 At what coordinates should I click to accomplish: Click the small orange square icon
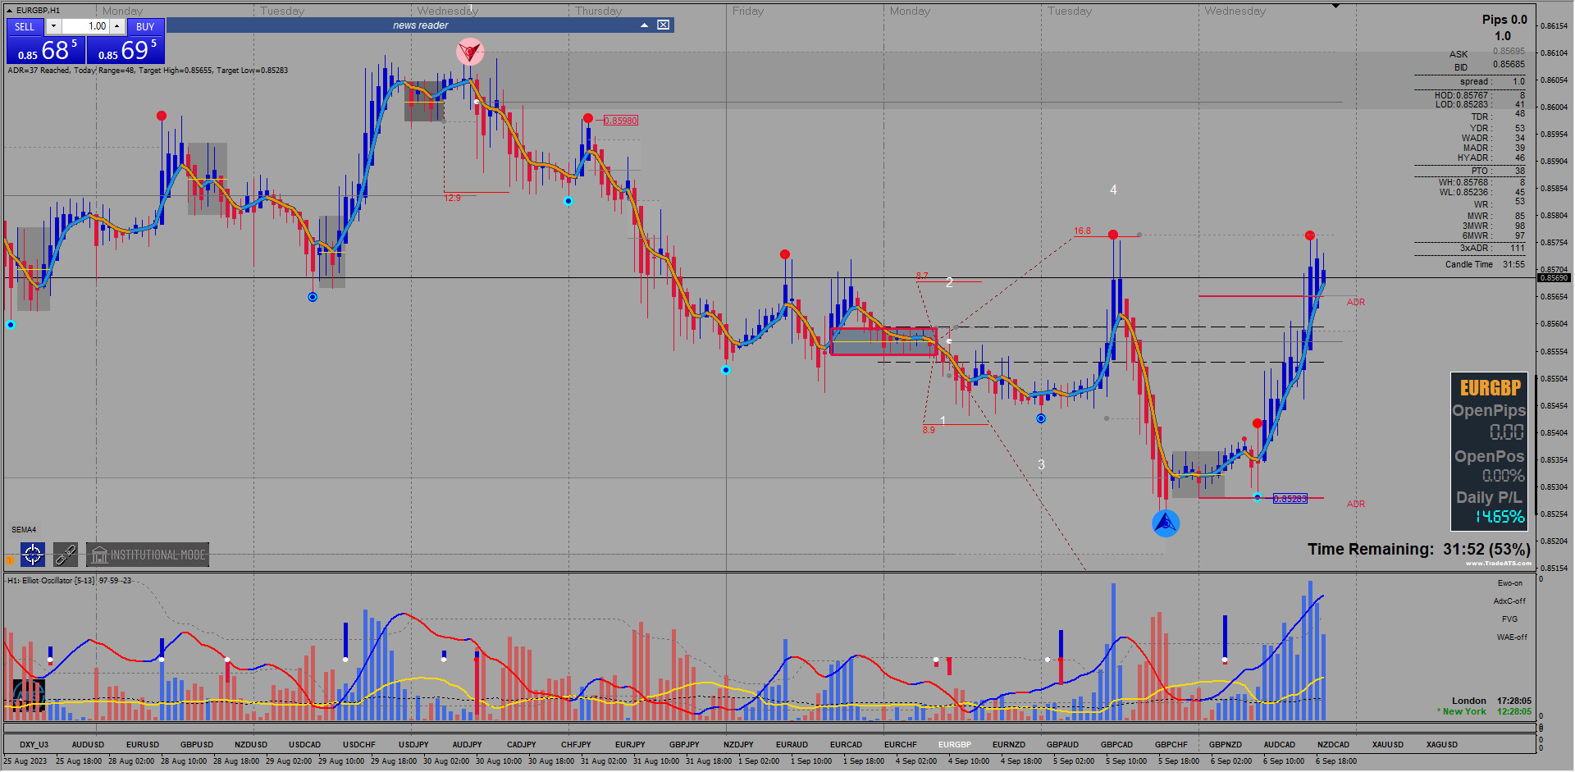pyautogui.click(x=10, y=560)
